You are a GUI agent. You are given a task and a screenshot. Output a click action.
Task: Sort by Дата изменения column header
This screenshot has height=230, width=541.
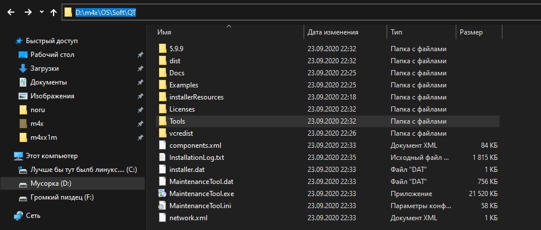(332, 32)
